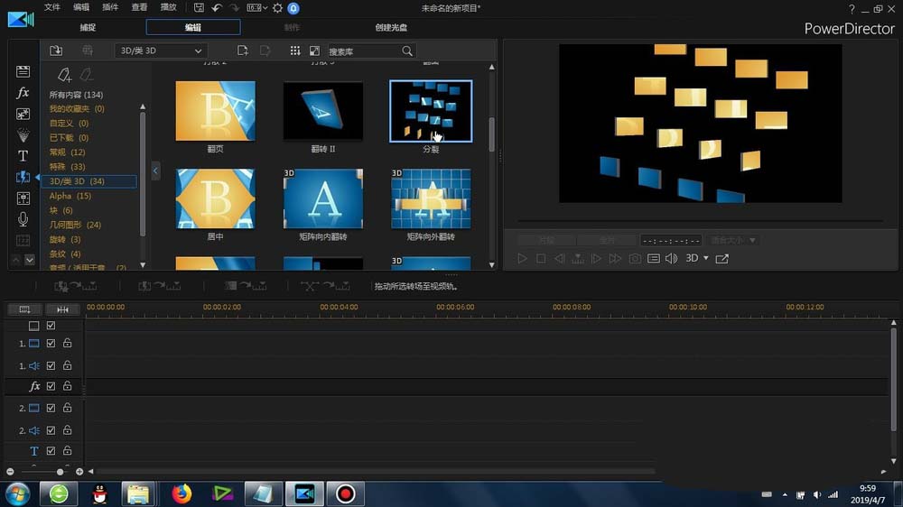Screen dimensions: 903x507
Task: Click the zoom in plus on timeline
Action: click(x=79, y=471)
